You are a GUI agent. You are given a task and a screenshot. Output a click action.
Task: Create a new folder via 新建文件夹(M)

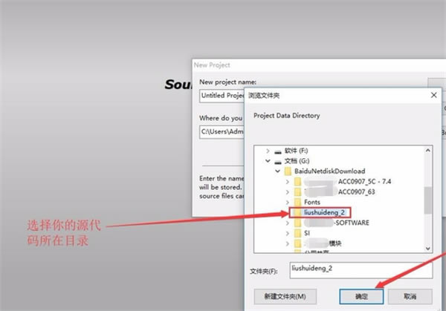tap(285, 296)
